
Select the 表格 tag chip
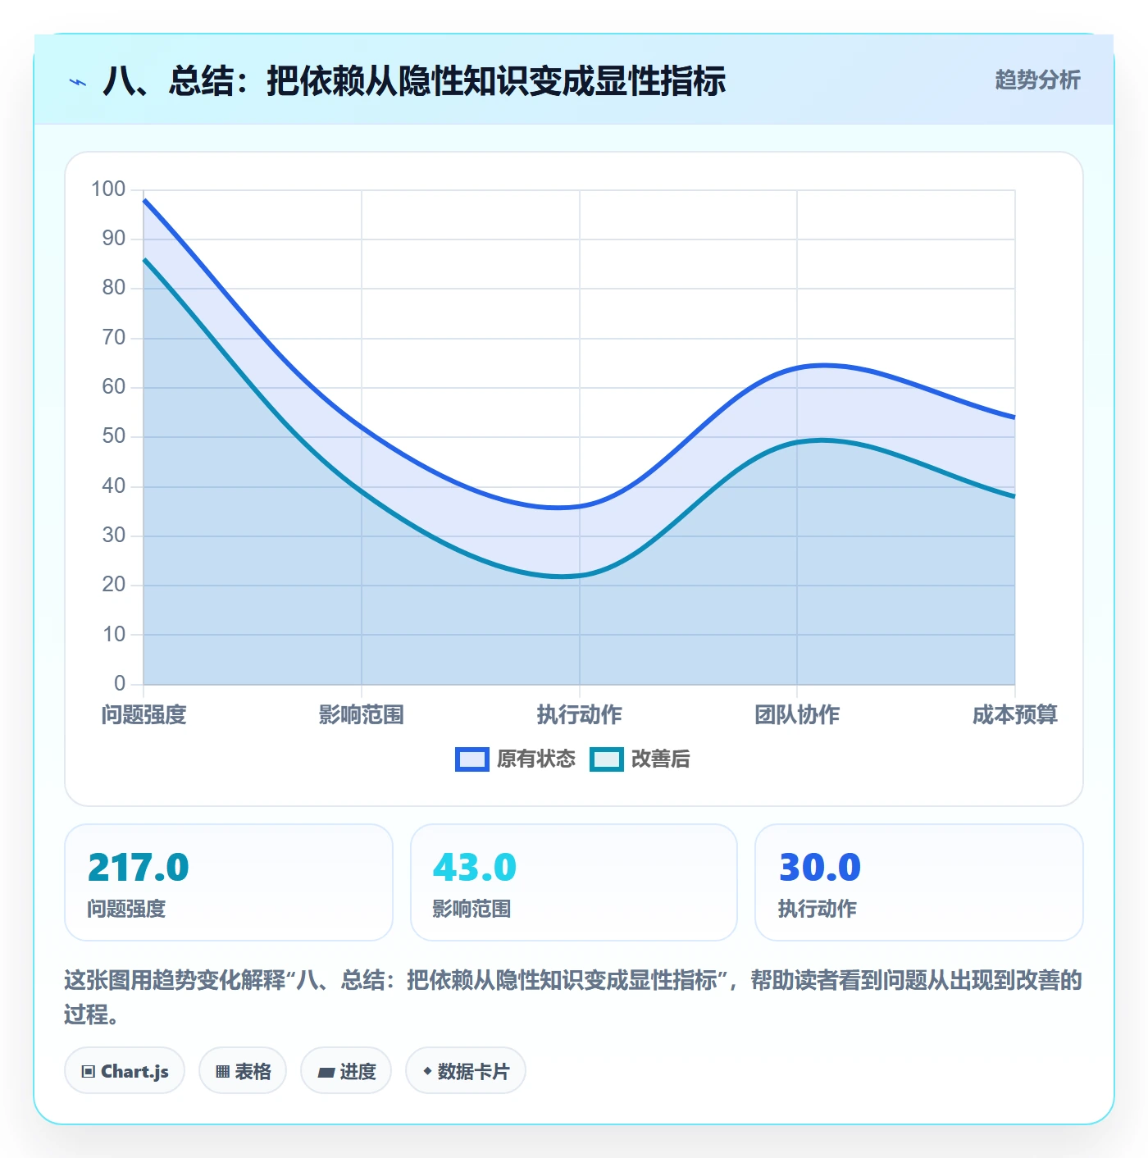[243, 1071]
